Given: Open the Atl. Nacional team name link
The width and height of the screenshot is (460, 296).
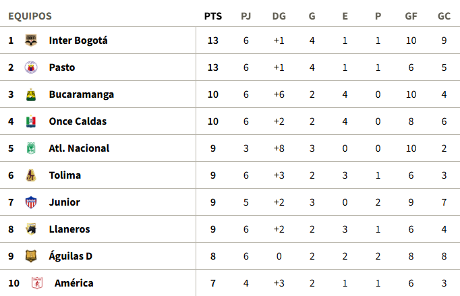Looking at the screenshot, I should point(79,148).
